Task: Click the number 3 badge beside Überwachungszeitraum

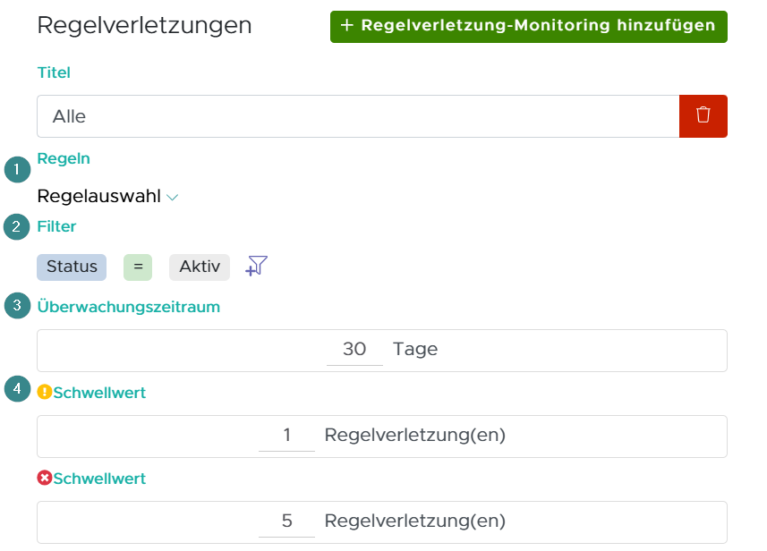Action: click(17, 307)
